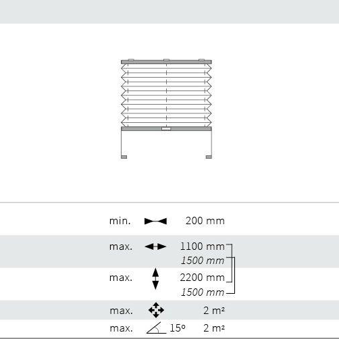
Task: Click the pleated blind diagram
Action: coord(166,109)
